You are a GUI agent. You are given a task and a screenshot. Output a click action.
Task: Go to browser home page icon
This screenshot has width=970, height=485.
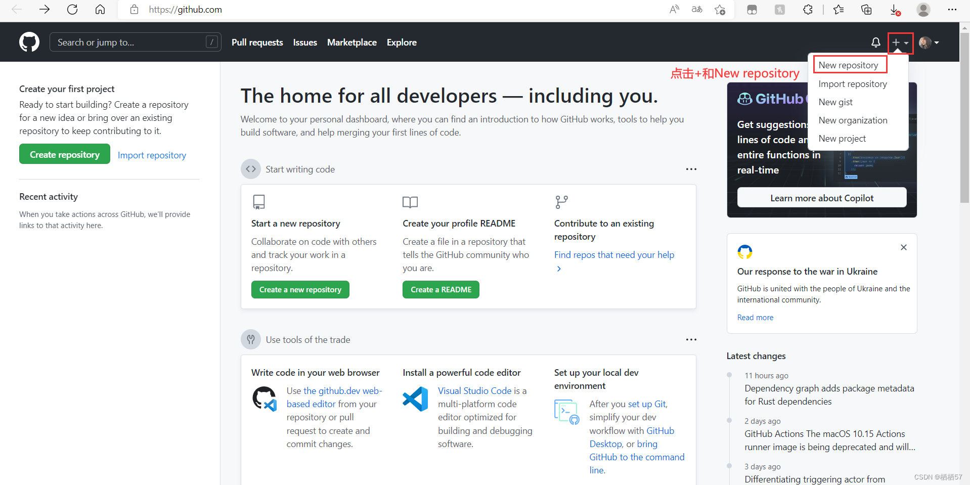[100, 9]
